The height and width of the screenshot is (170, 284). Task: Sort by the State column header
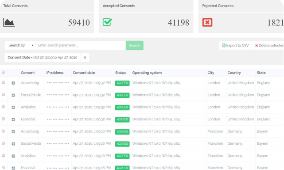(x=261, y=73)
